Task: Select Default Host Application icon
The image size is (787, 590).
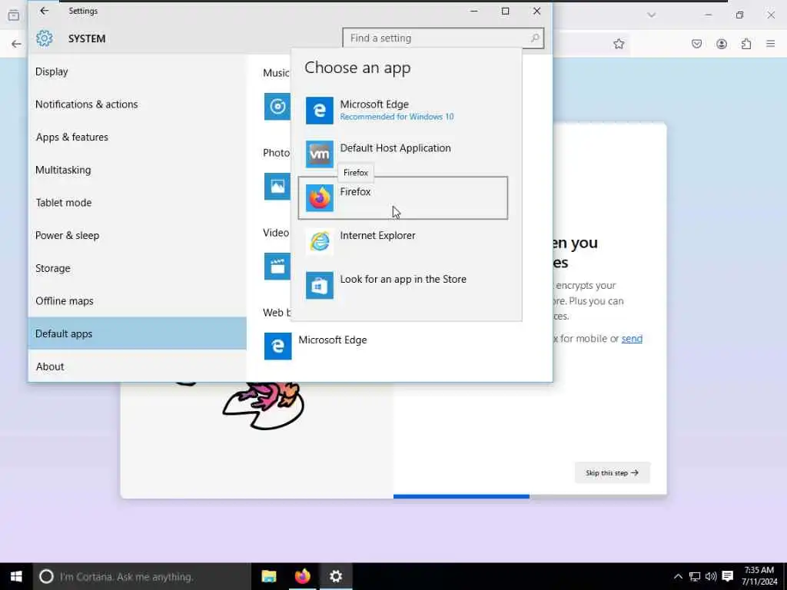Action: point(320,154)
